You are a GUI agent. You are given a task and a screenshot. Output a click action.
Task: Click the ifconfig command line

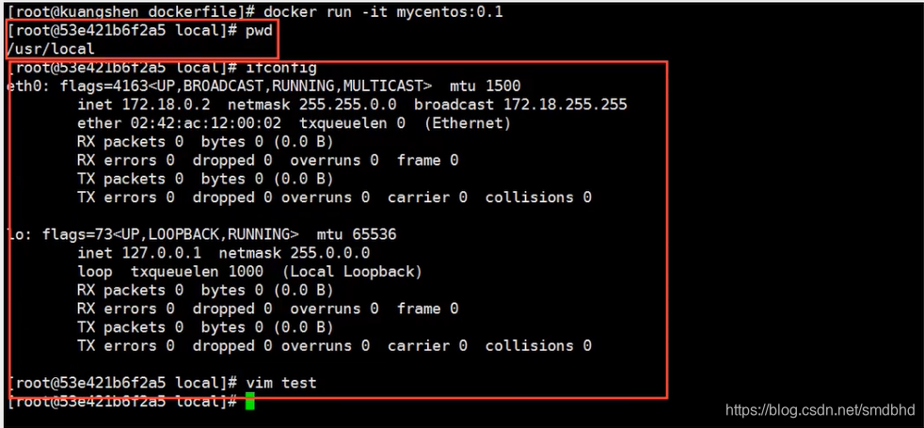tap(163, 68)
